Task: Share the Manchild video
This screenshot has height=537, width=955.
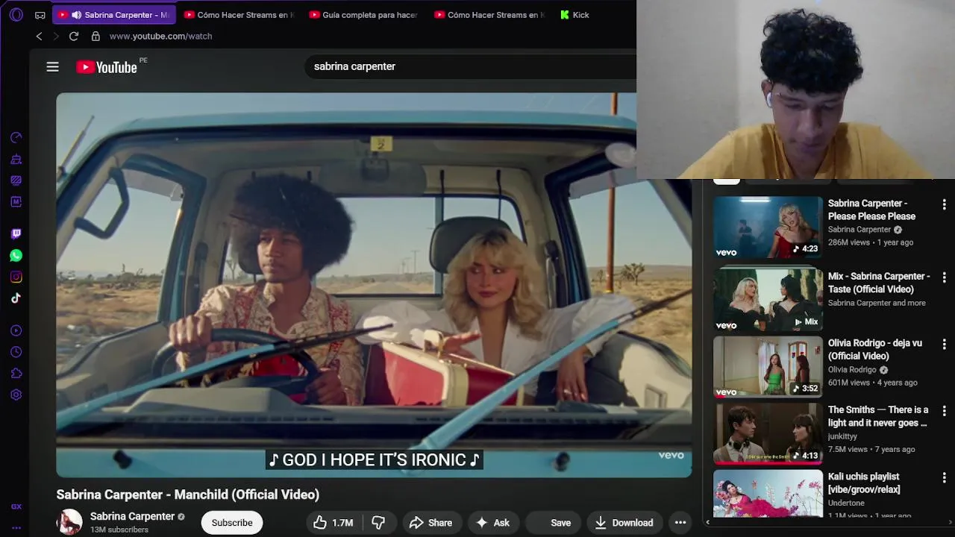Action: (431, 523)
